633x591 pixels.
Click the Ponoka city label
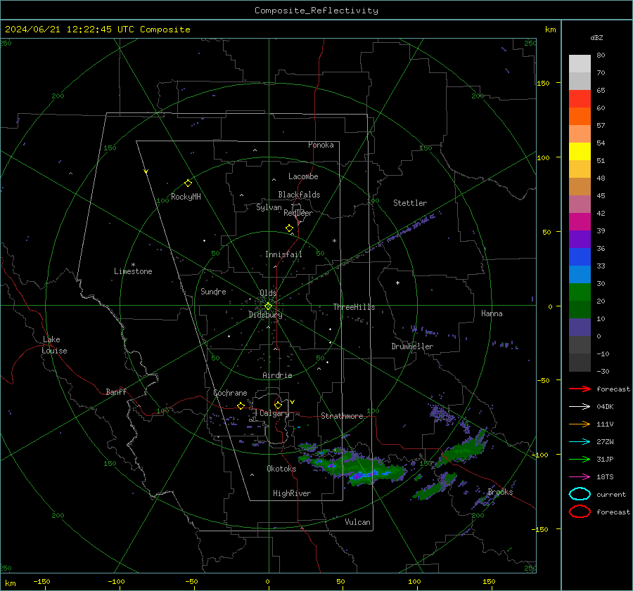[321, 145]
